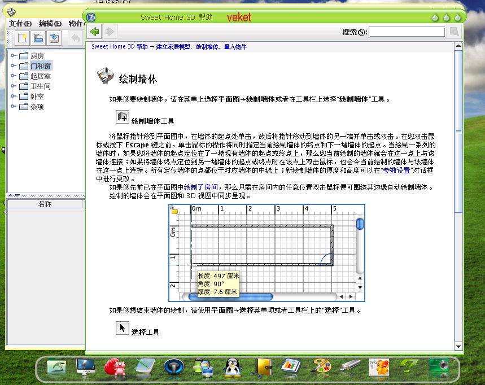The height and width of the screenshot is (385, 485).
Task: Click the Undo arrow toolbar icon
Action: point(75,38)
